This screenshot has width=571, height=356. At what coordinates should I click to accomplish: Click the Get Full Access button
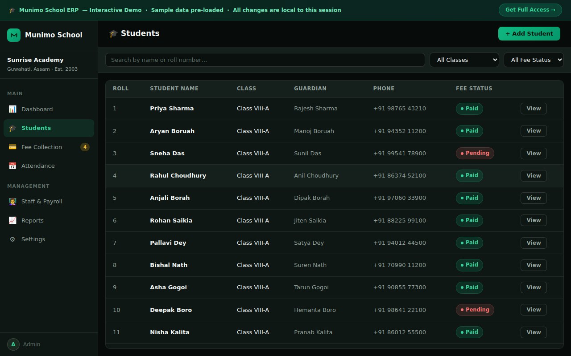point(530,10)
